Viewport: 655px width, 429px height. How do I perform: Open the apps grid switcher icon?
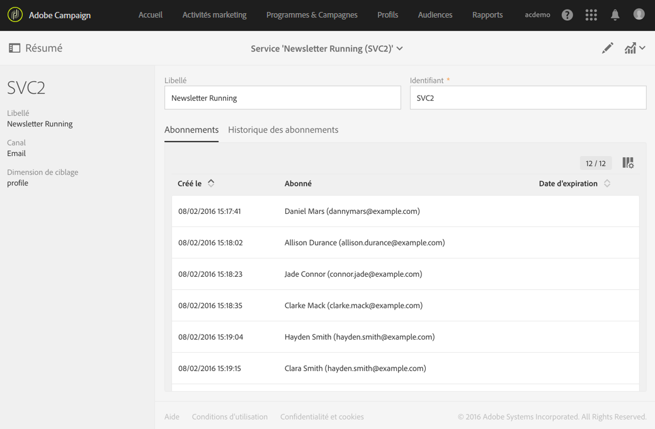pyautogui.click(x=591, y=15)
